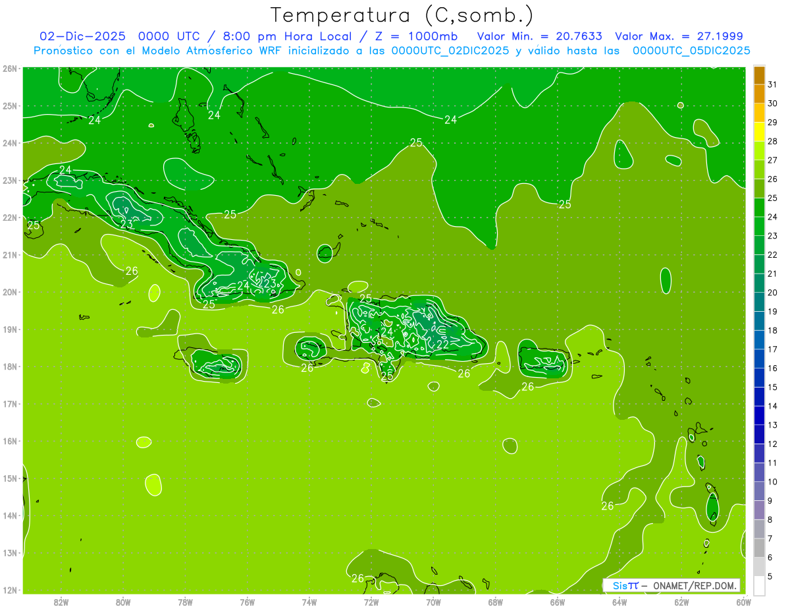This screenshot has height=611, width=790.
Task: Click the 62W longitude axis label
Action: click(681, 602)
